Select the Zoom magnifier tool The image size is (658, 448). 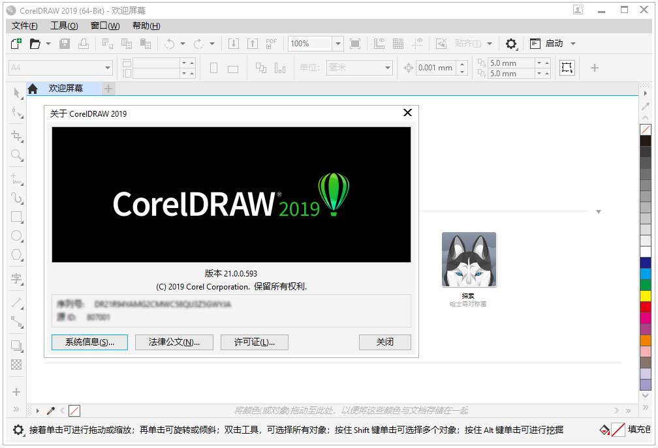(17, 155)
